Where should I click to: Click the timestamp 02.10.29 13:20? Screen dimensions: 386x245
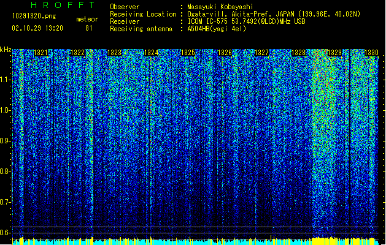pos(37,28)
